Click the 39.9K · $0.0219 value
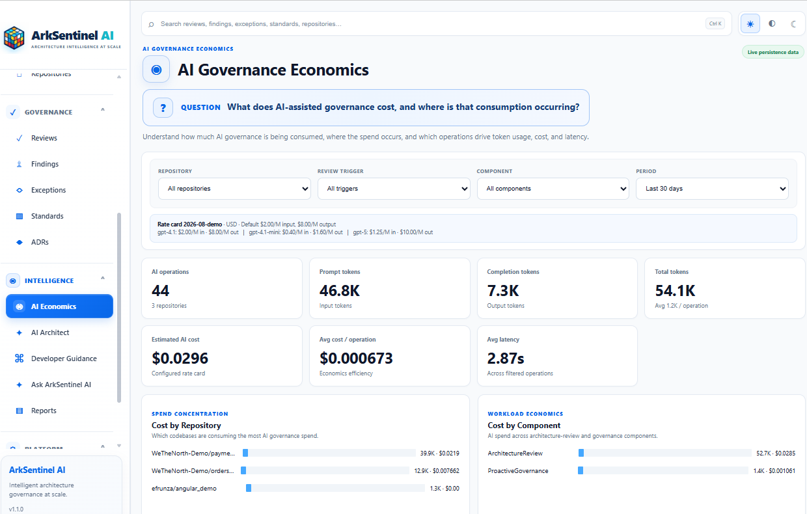Viewport: 807px width, 514px height. 440,453
